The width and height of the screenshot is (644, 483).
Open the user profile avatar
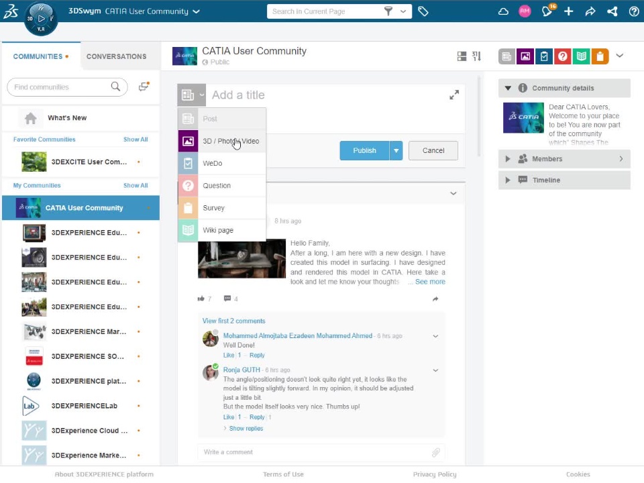(525, 11)
